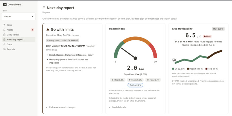
Task: Select the Storm 0.0% chip
Action: coord(135,80)
